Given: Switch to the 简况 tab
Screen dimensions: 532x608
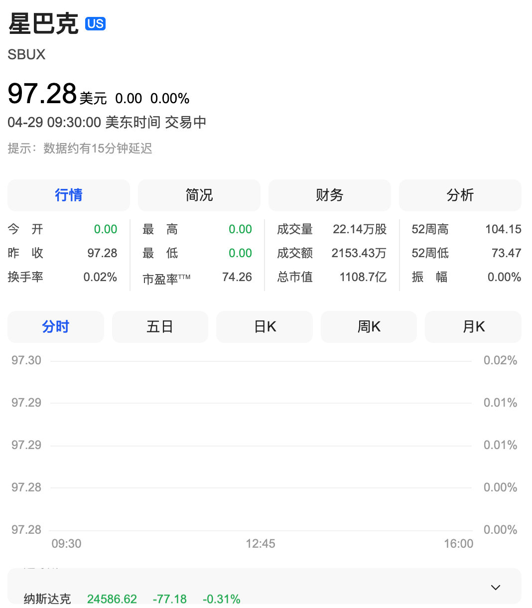Looking at the screenshot, I should pos(199,195).
